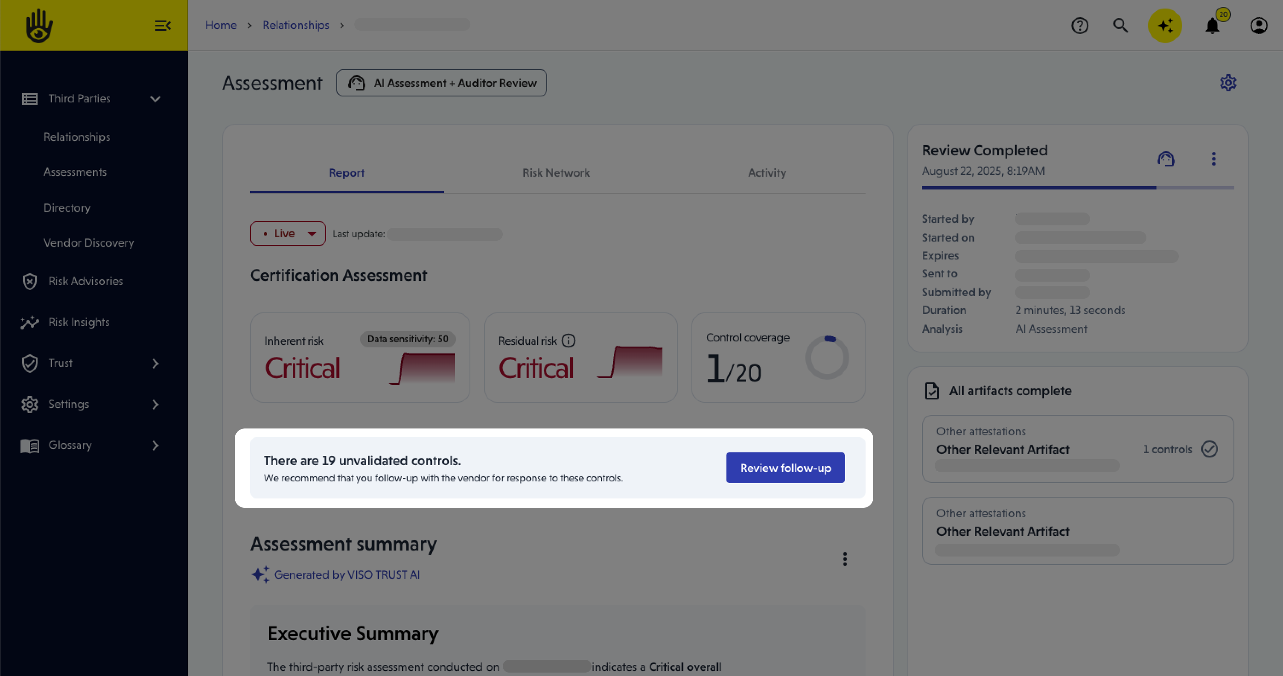
Task: Open search with magnifier icon
Action: point(1121,26)
